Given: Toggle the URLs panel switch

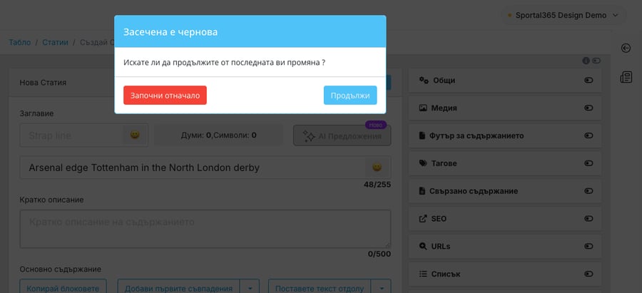Looking at the screenshot, I should 588,247.
